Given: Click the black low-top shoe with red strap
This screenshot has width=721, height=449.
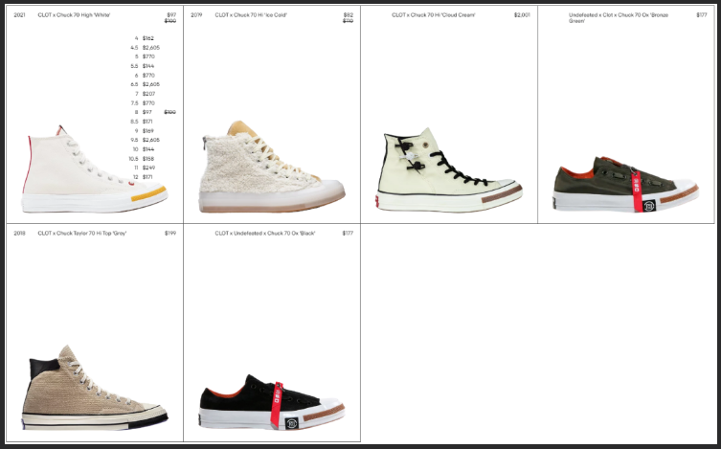Looking at the screenshot, I should (272, 402).
